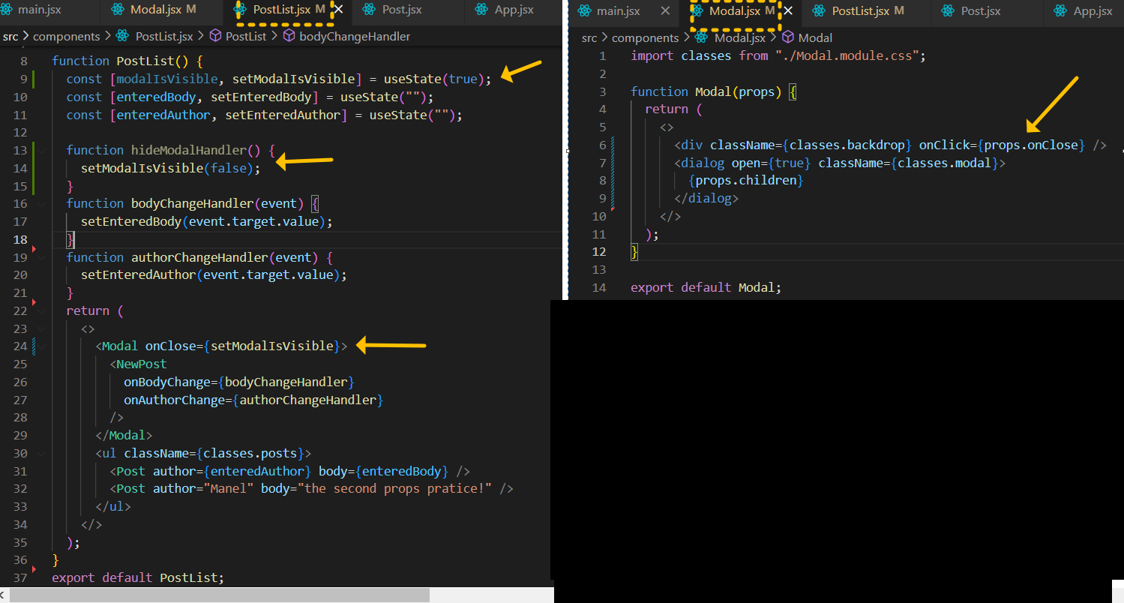
Task: Click setEnteredBody(event.target.value); on line 17
Action: click(206, 221)
